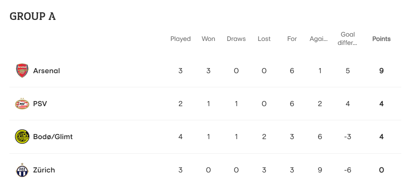
Task: Click the Zürich club crest
Action: pyautogui.click(x=22, y=170)
